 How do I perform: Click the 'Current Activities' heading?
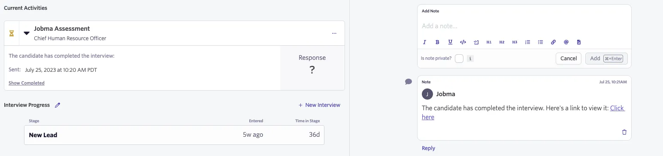tap(26, 8)
